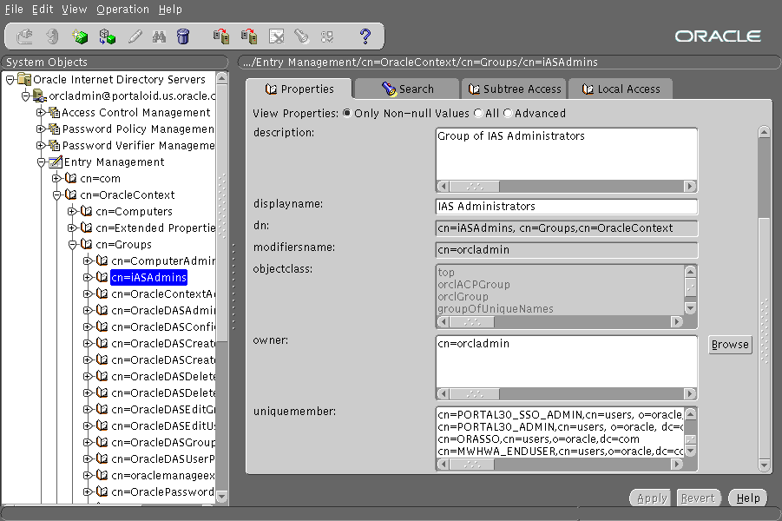
Task: Click the displayname input field
Action: coord(567,207)
